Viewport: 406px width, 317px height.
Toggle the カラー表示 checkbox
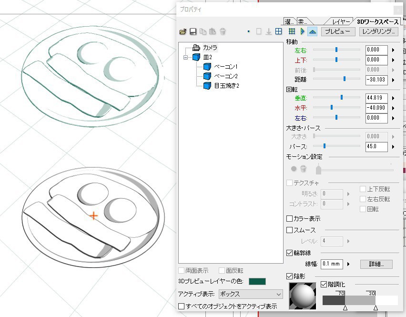(289, 219)
